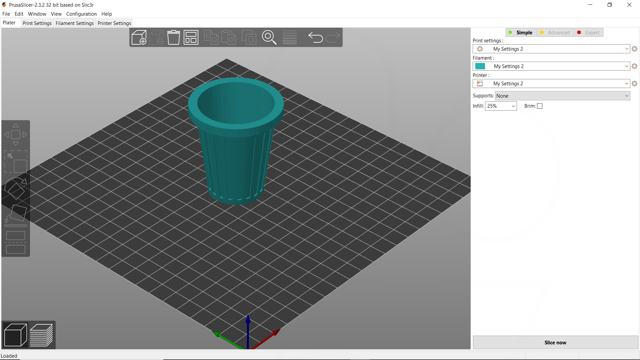
Task: Select the Move gizmo tool
Action: coord(16,135)
